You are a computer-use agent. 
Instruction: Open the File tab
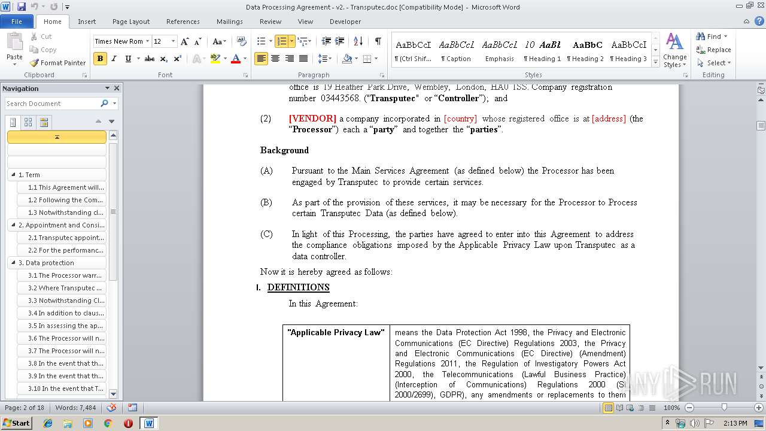coord(17,22)
